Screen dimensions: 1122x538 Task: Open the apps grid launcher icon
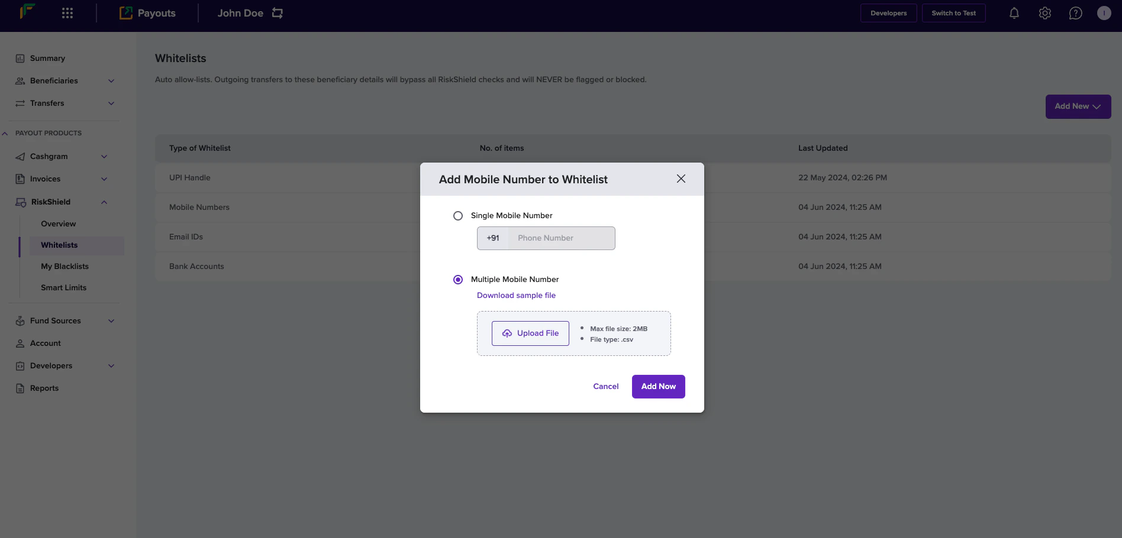tap(67, 13)
